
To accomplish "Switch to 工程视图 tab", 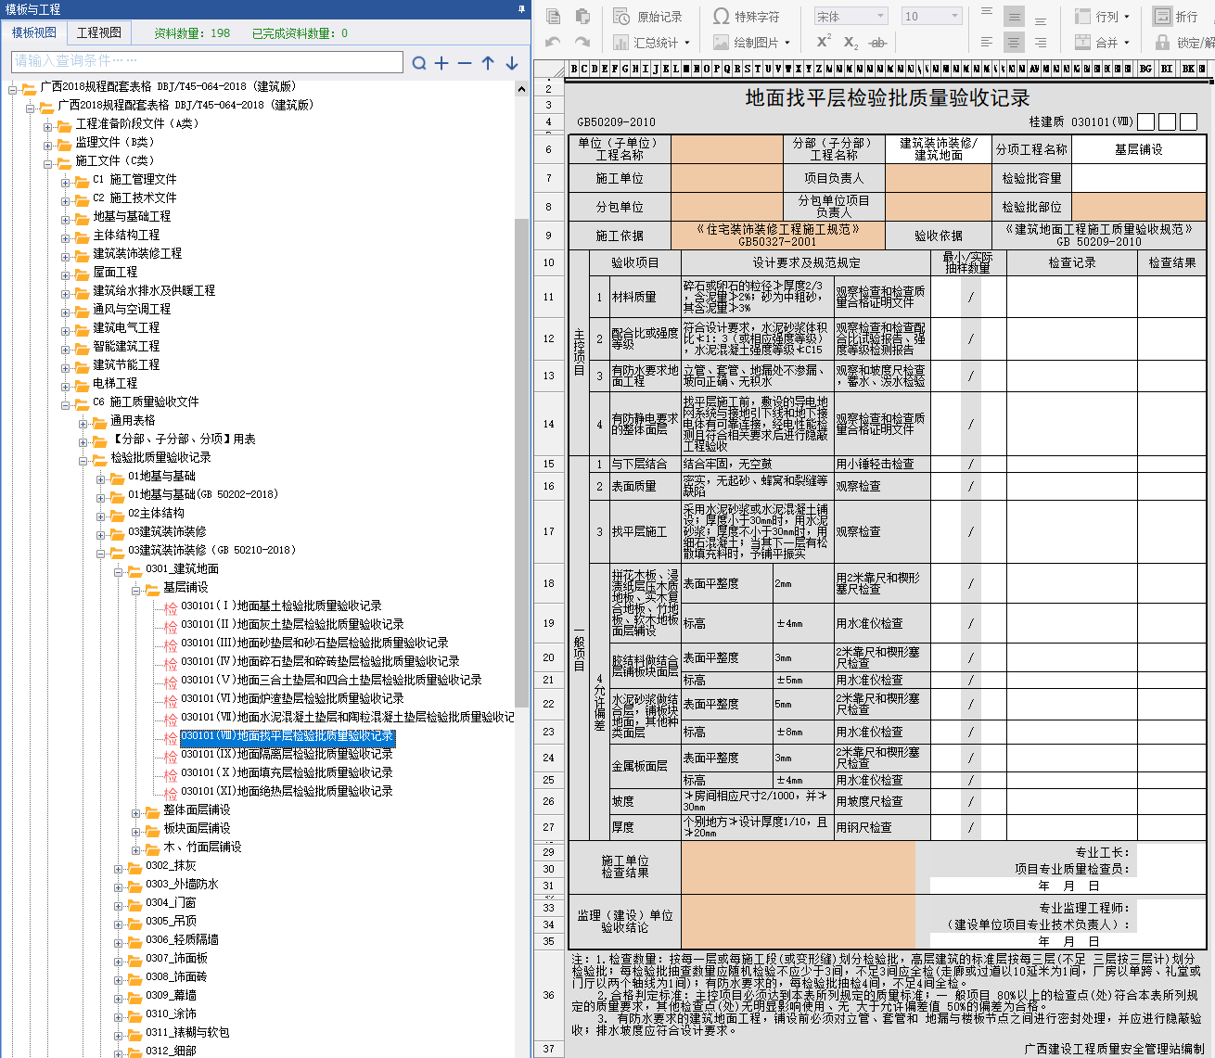I will (x=99, y=32).
